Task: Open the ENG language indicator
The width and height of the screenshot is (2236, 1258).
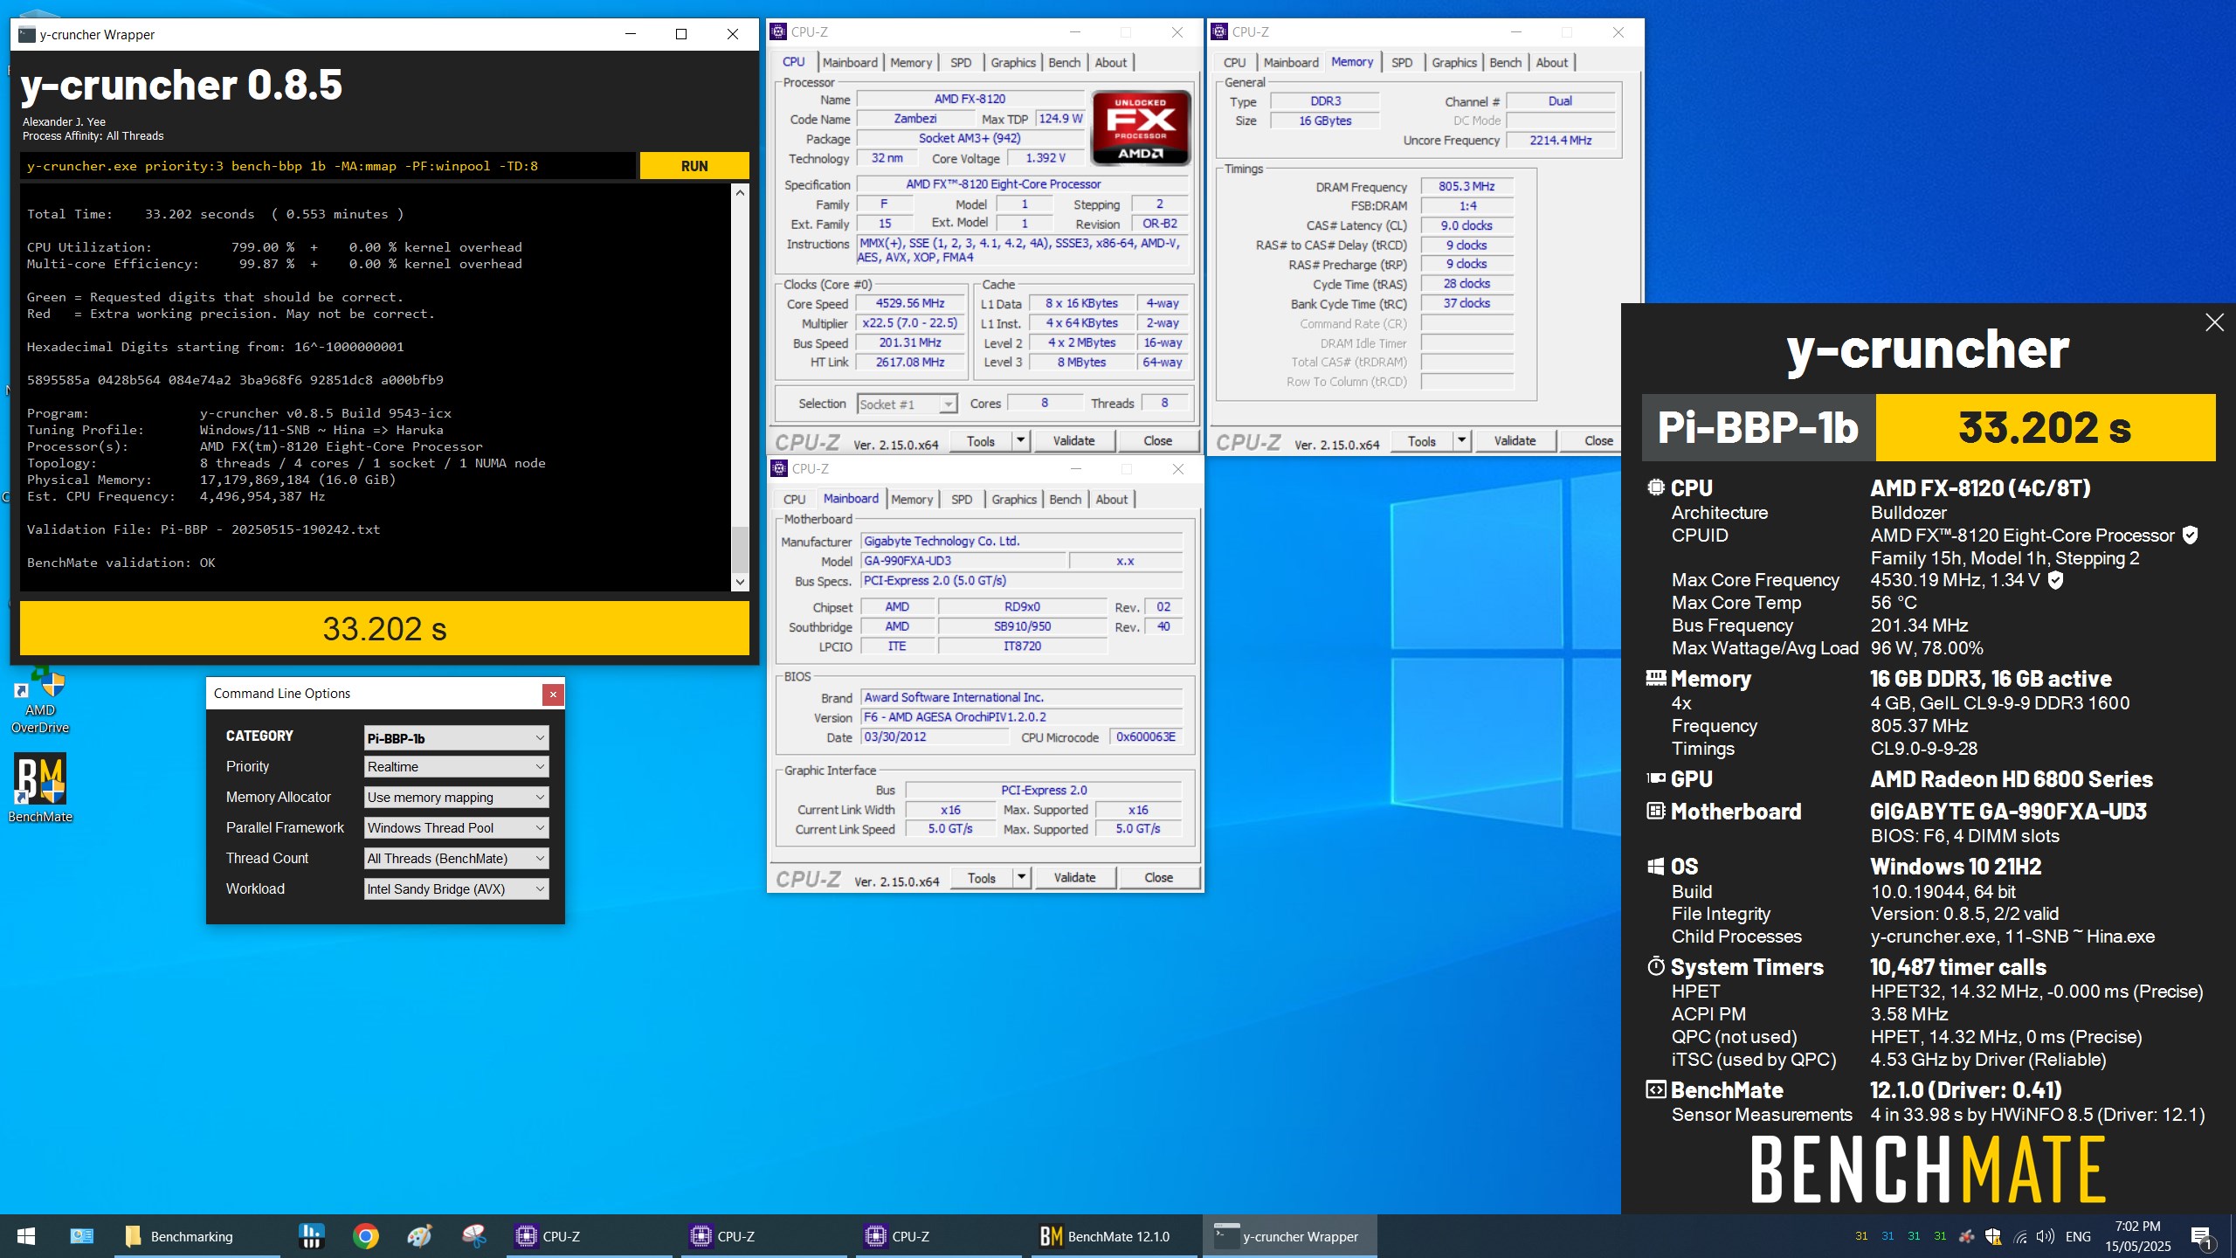Action: point(2079,1236)
